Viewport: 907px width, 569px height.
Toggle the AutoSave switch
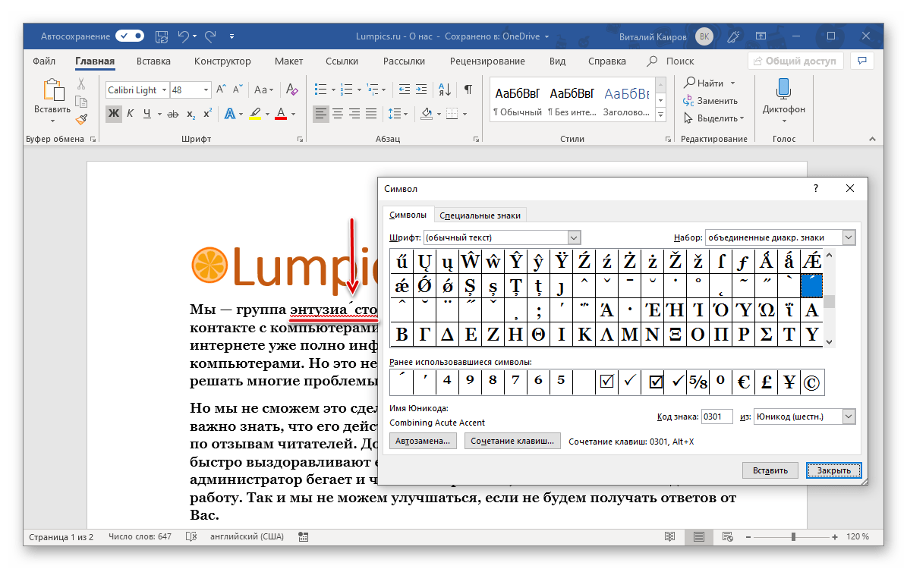[x=130, y=36]
